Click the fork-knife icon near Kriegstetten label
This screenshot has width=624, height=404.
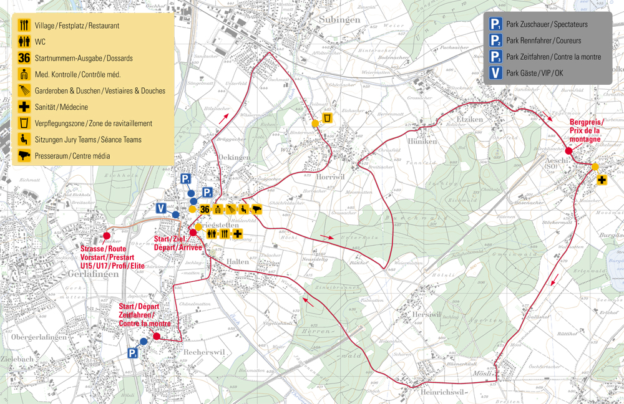(x=225, y=234)
